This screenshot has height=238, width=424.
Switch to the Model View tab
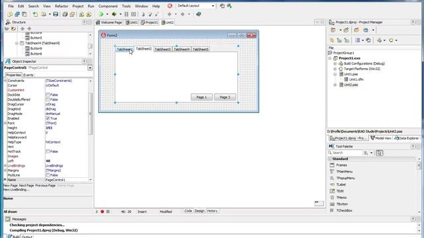pos(381,138)
